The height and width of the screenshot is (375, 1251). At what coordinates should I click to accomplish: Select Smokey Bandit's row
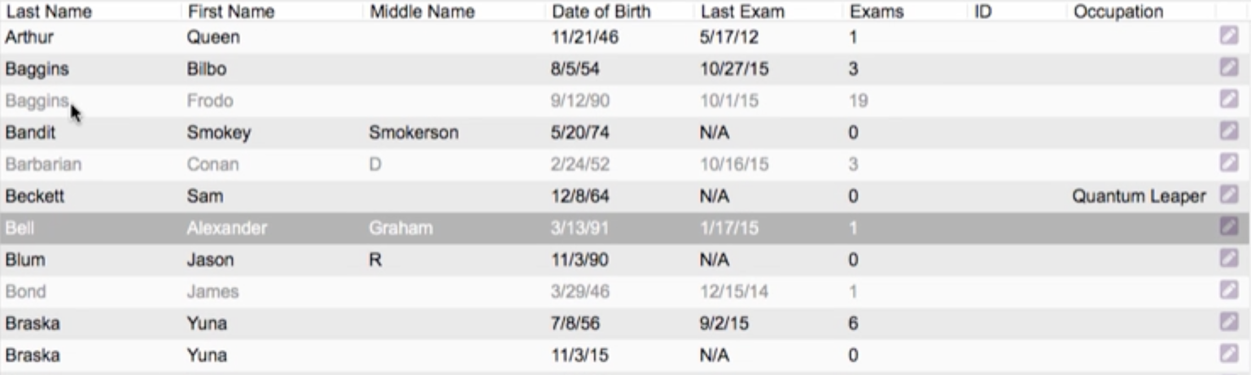[x=625, y=132]
